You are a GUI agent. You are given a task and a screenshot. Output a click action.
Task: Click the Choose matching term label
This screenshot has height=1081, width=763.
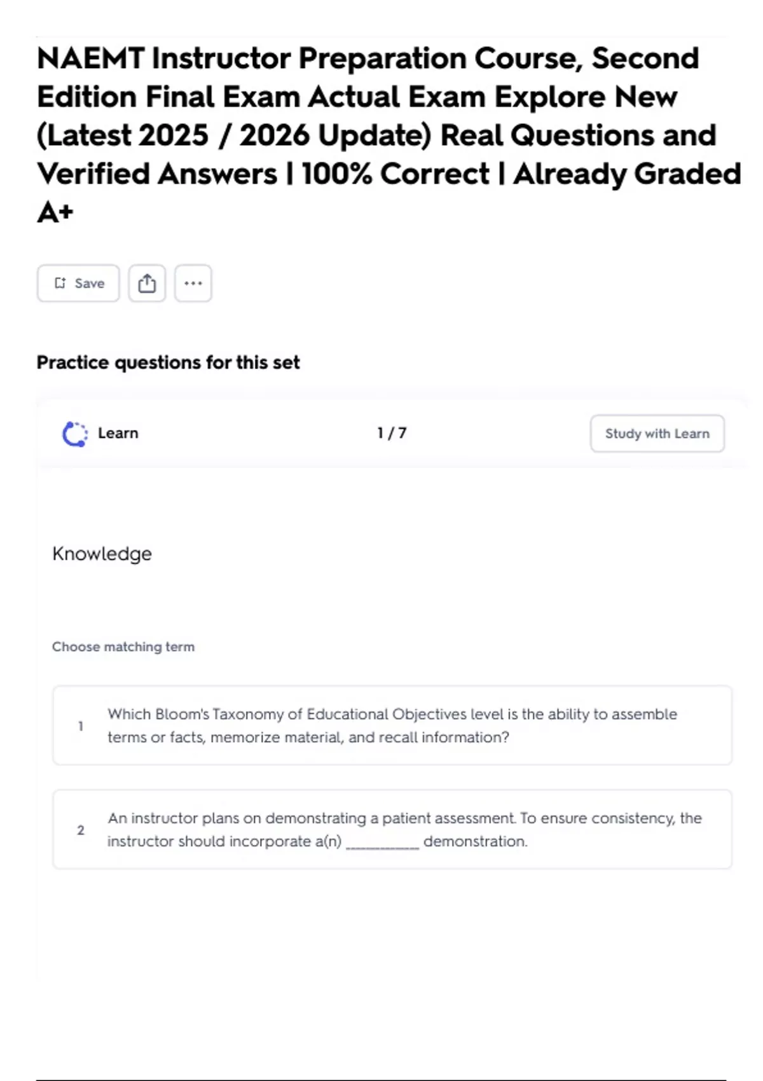123,647
